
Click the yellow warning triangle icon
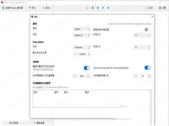[87, 8]
